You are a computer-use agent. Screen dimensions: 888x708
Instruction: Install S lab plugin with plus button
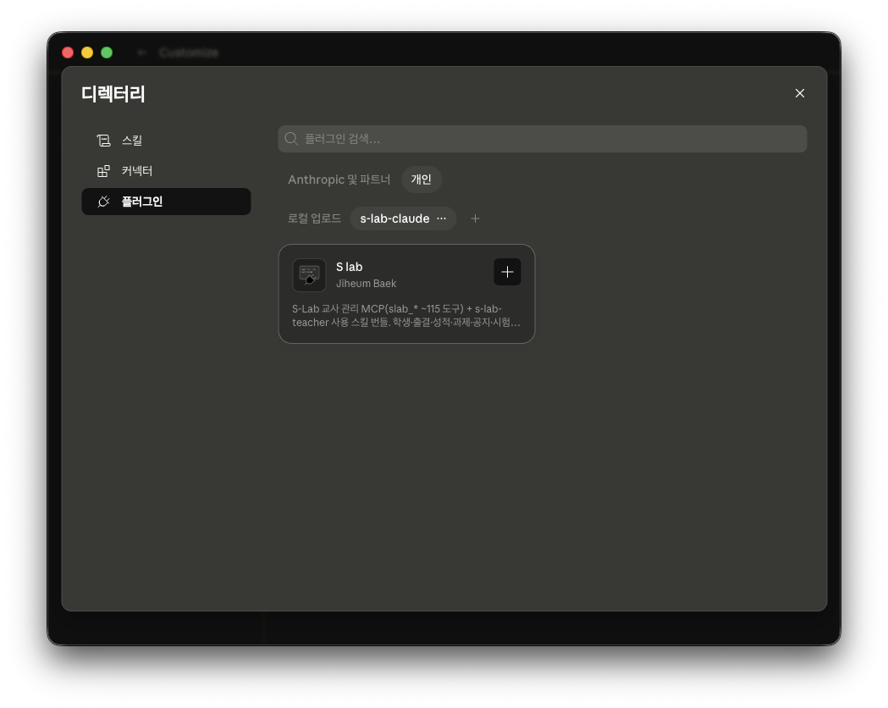(x=507, y=273)
